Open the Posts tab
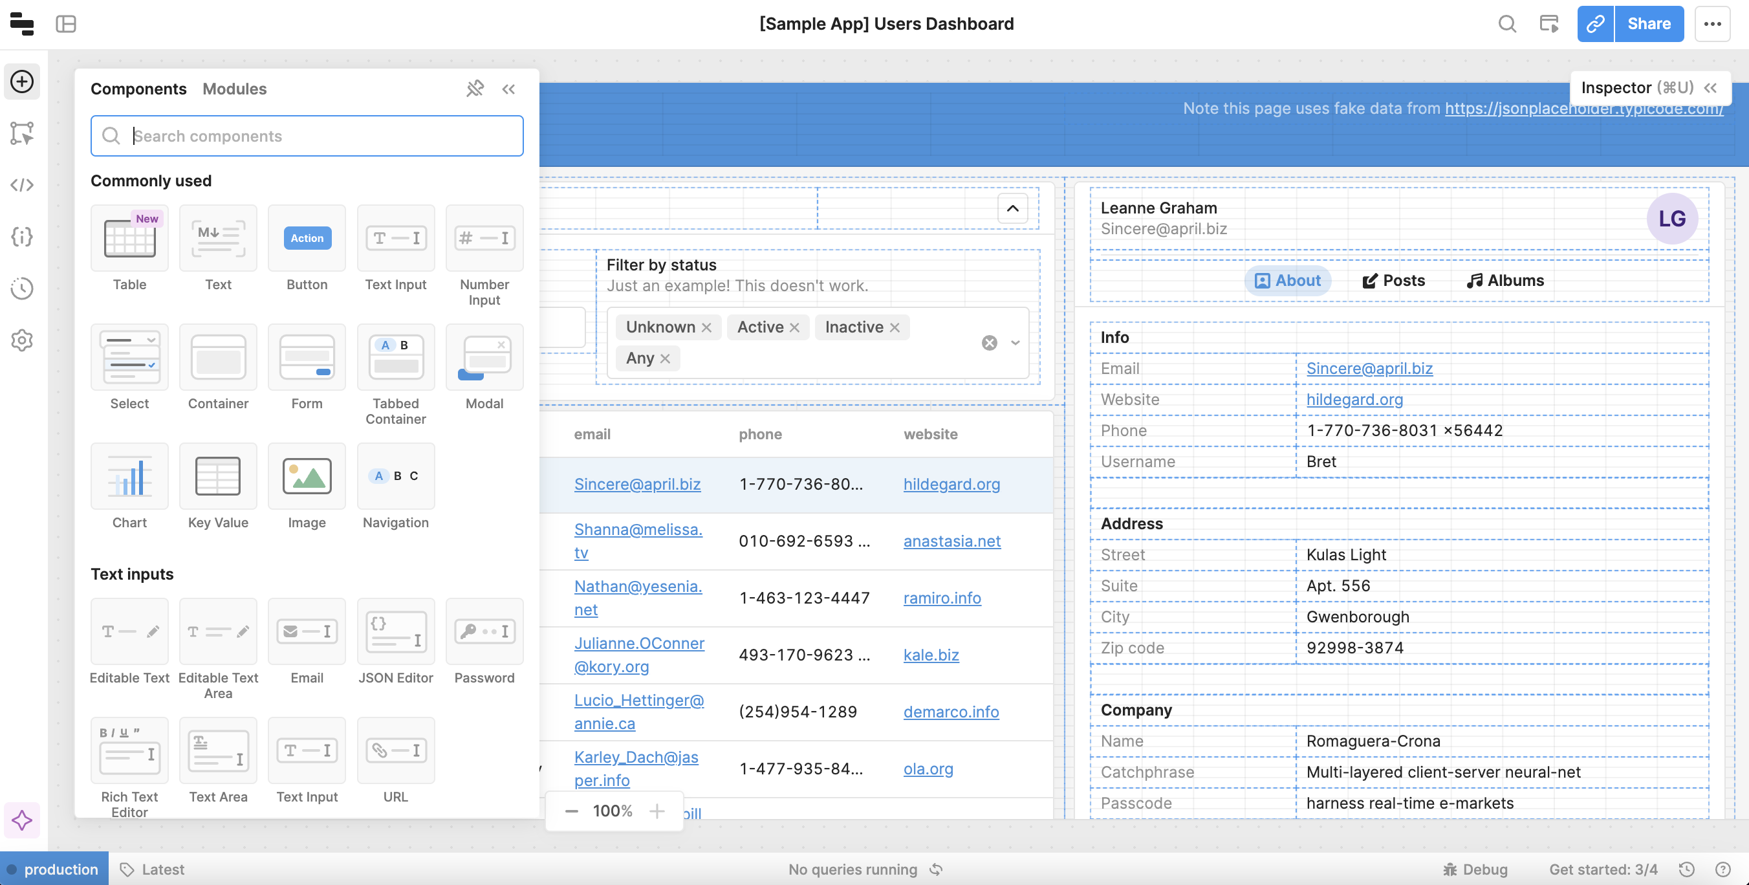Image resolution: width=1749 pixels, height=885 pixels. pos(1393,281)
